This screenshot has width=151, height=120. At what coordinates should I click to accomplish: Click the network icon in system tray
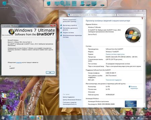point(136,118)
